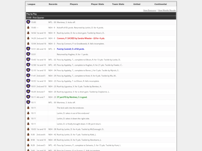Screen dimensions: 202x151
Task: Select the blue Punt by Cantrell text
Action: pyautogui.click(x=71, y=49)
